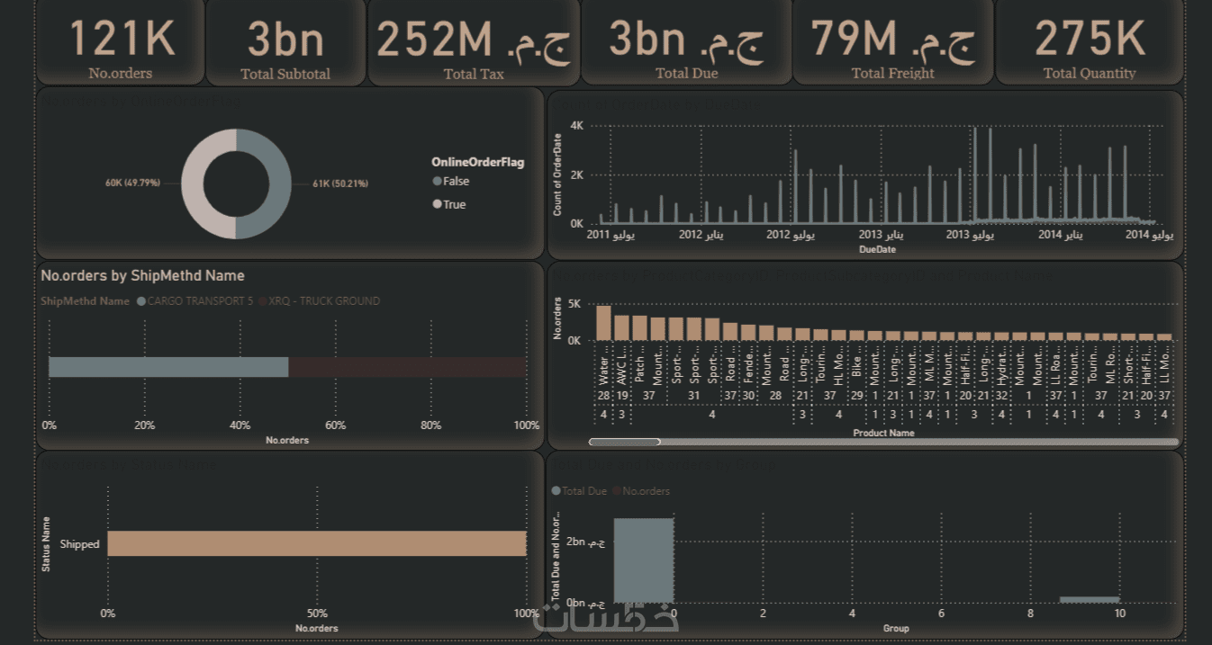Click the CARGO TRANSPORT 5 gray bar segment
This screenshot has width=1212, height=645.
168,367
